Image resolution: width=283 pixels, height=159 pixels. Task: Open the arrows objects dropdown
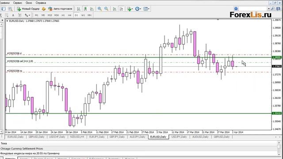(x=27, y=15)
